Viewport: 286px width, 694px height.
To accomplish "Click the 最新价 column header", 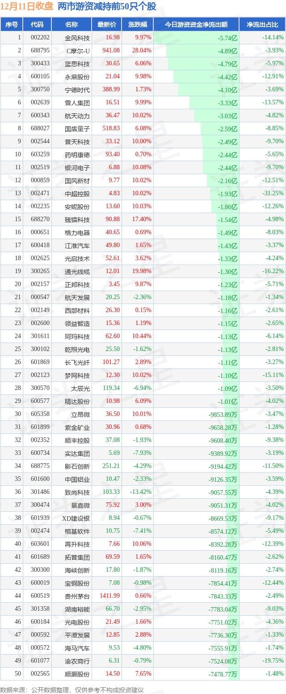I will pos(106,25).
